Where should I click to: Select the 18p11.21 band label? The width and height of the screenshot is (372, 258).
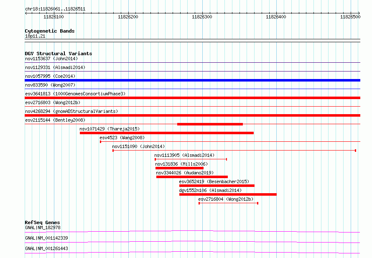point(35,36)
